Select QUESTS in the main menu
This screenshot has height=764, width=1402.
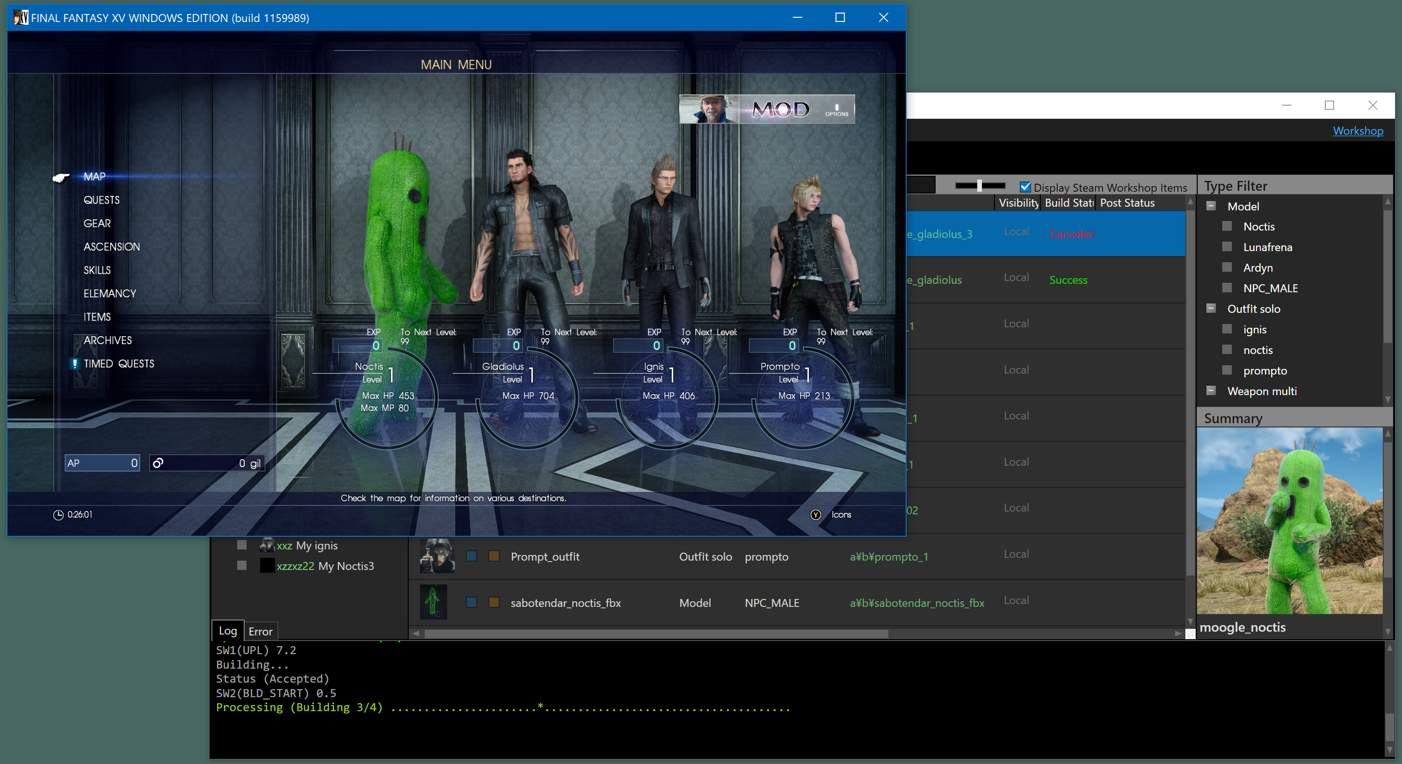(102, 200)
